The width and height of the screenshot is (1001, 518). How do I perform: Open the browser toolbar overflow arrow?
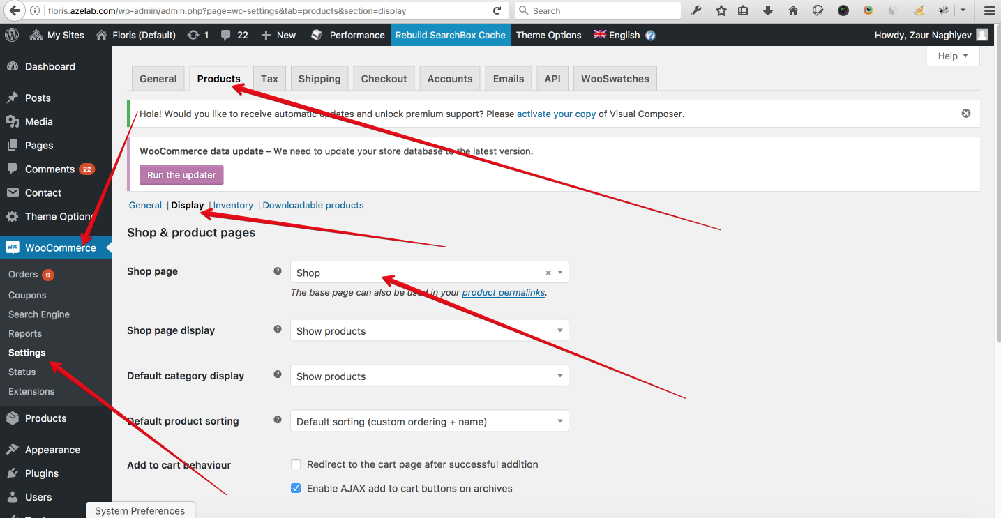[x=963, y=10]
